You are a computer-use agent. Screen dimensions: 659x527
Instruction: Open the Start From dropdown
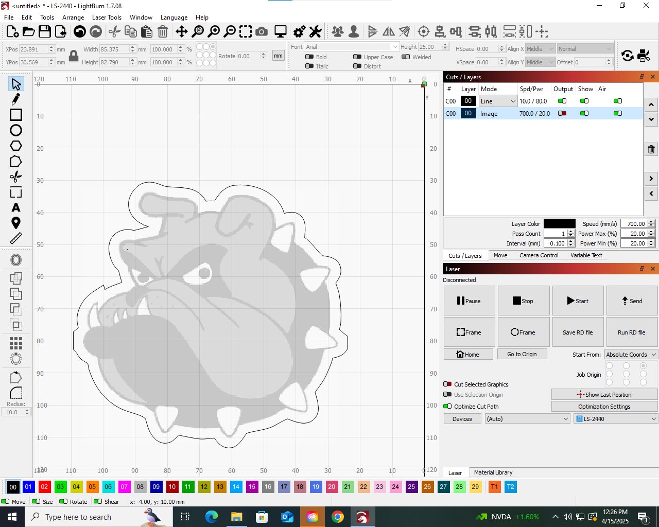[x=631, y=354]
